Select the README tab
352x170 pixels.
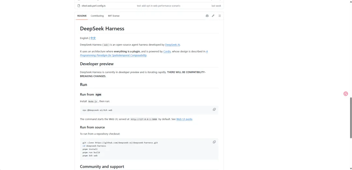coord(82,16)
